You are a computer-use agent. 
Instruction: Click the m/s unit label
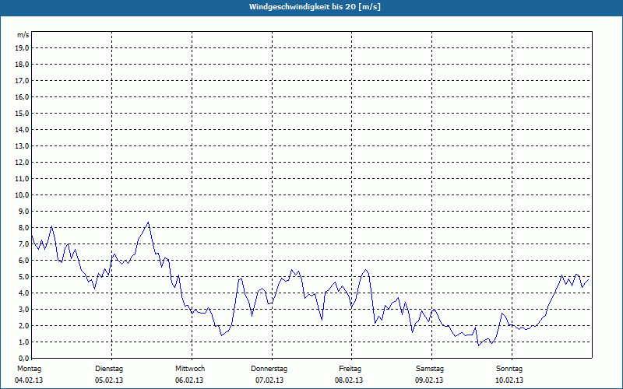click(23, 35)
